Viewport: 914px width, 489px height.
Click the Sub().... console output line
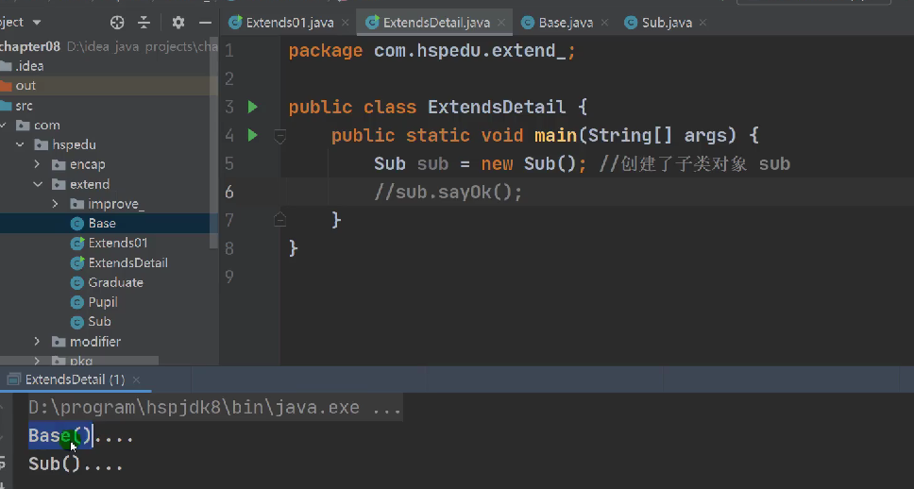point(76,464)
